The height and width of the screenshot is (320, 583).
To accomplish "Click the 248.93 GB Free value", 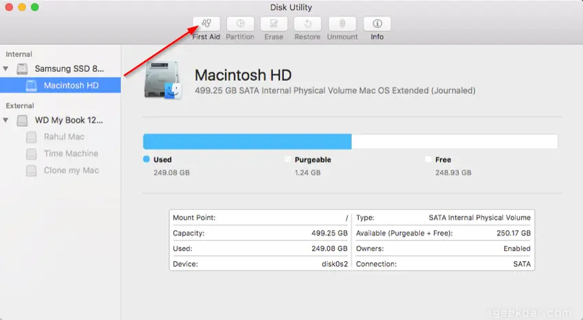I will coord(453,173).
